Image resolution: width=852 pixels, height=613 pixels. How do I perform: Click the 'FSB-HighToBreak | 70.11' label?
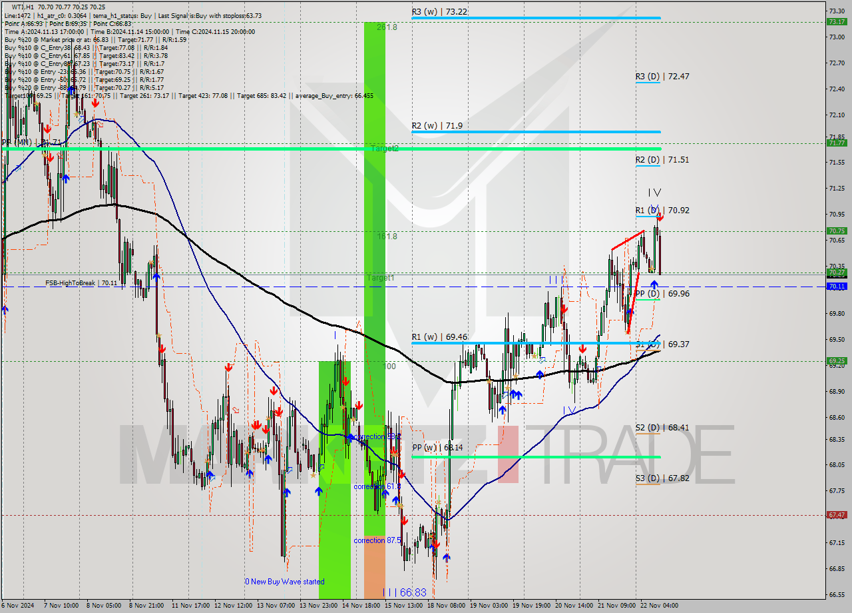click(82, 283)
